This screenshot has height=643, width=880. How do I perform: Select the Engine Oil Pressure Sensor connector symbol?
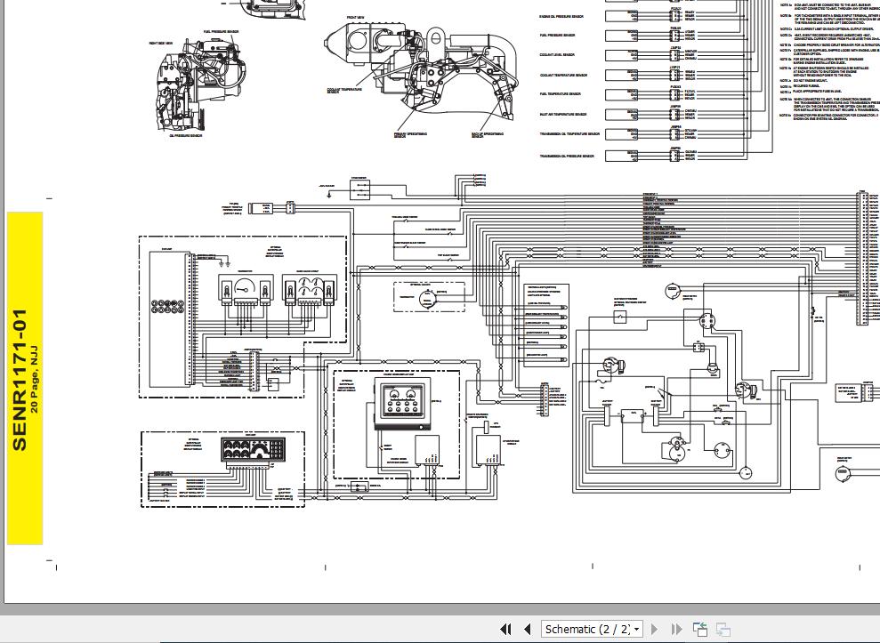click(675, 15)
